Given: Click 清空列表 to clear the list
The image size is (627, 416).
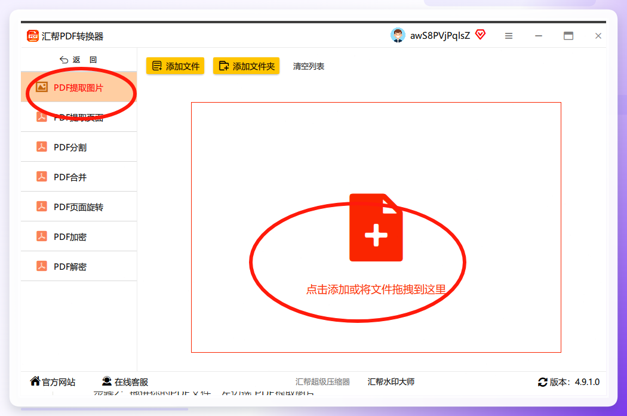Looking at the screenshot, I should [x=308, y=66].
